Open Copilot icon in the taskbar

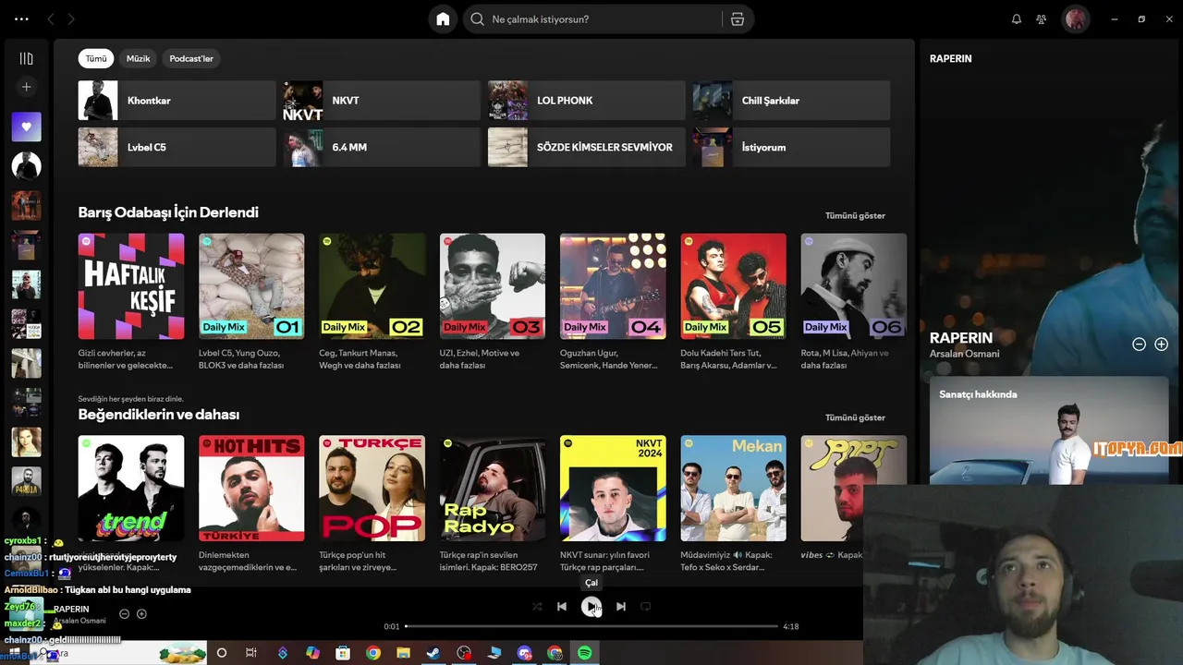tap(312, 653)
